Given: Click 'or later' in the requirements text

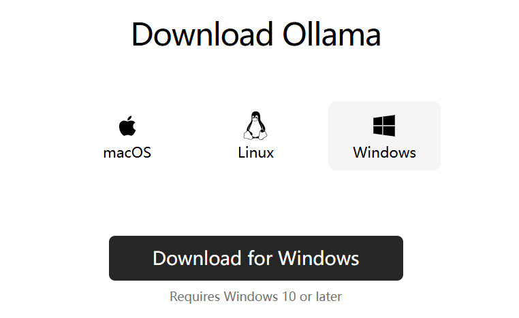Looking at the screenshot, I should click(x=320, y=296).
